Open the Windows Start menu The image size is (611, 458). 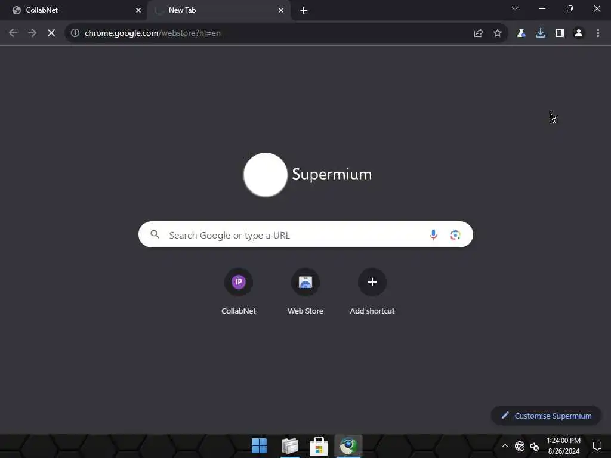pos(259,446)
